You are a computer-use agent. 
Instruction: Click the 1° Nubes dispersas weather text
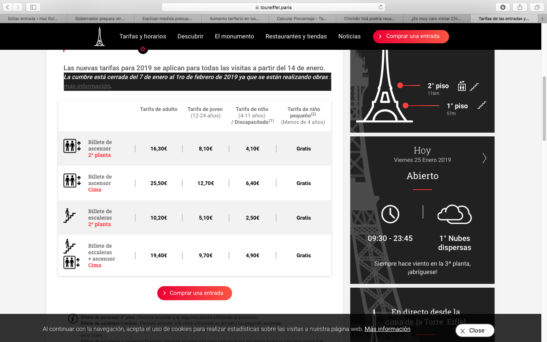click(x=455, y=243)
